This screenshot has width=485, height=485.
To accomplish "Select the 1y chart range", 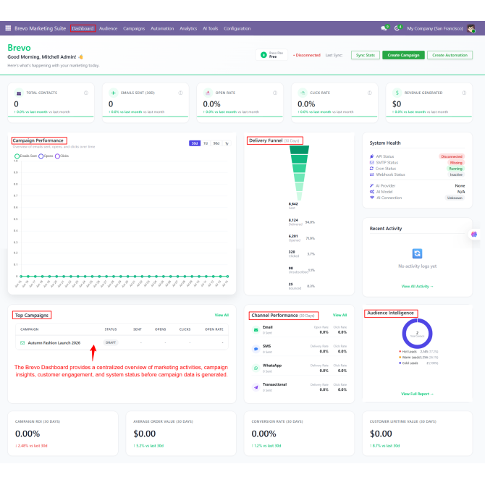I will point(227,143).
